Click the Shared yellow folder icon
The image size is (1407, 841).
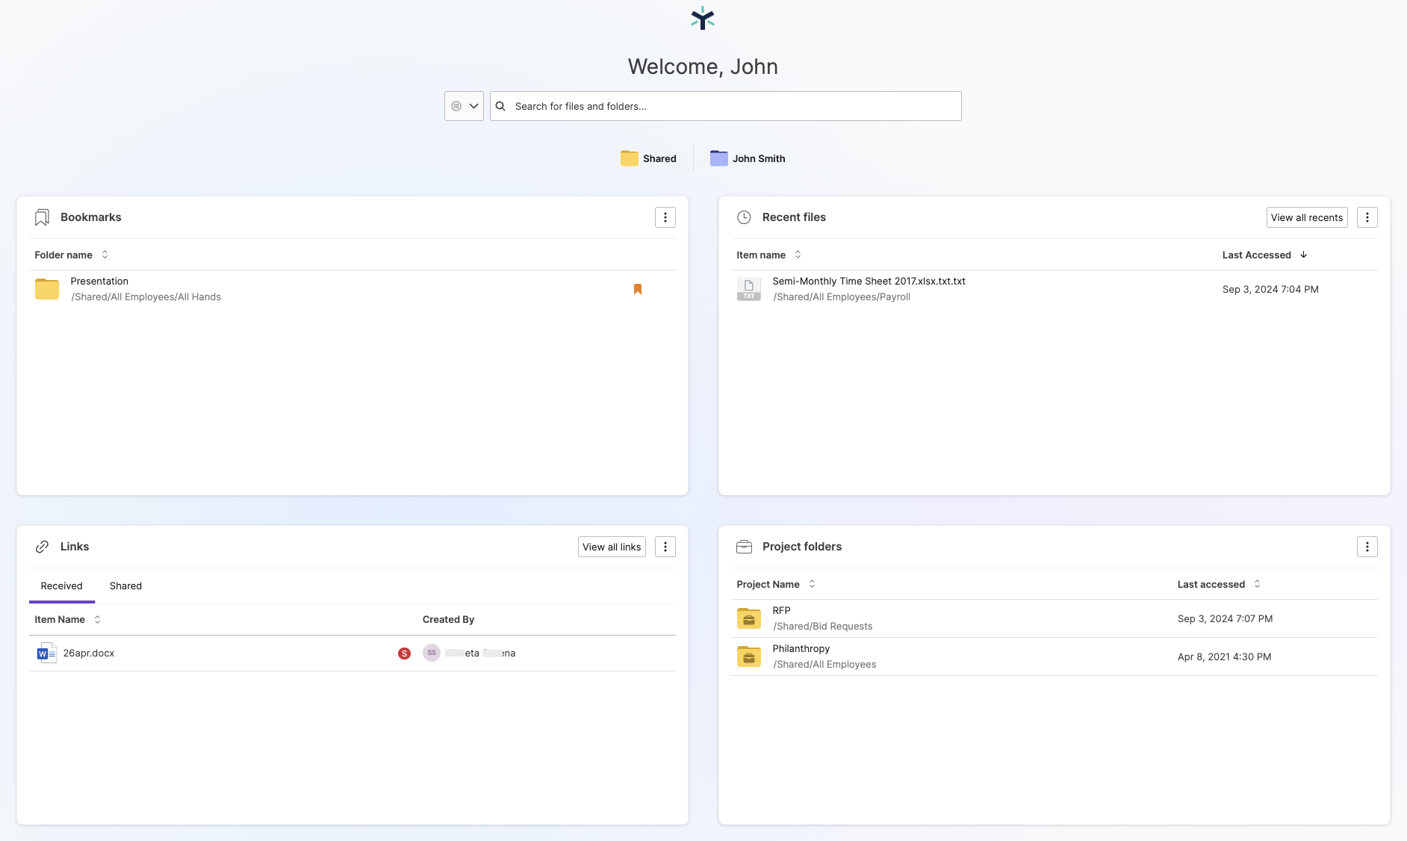click(x=630, y=158)
